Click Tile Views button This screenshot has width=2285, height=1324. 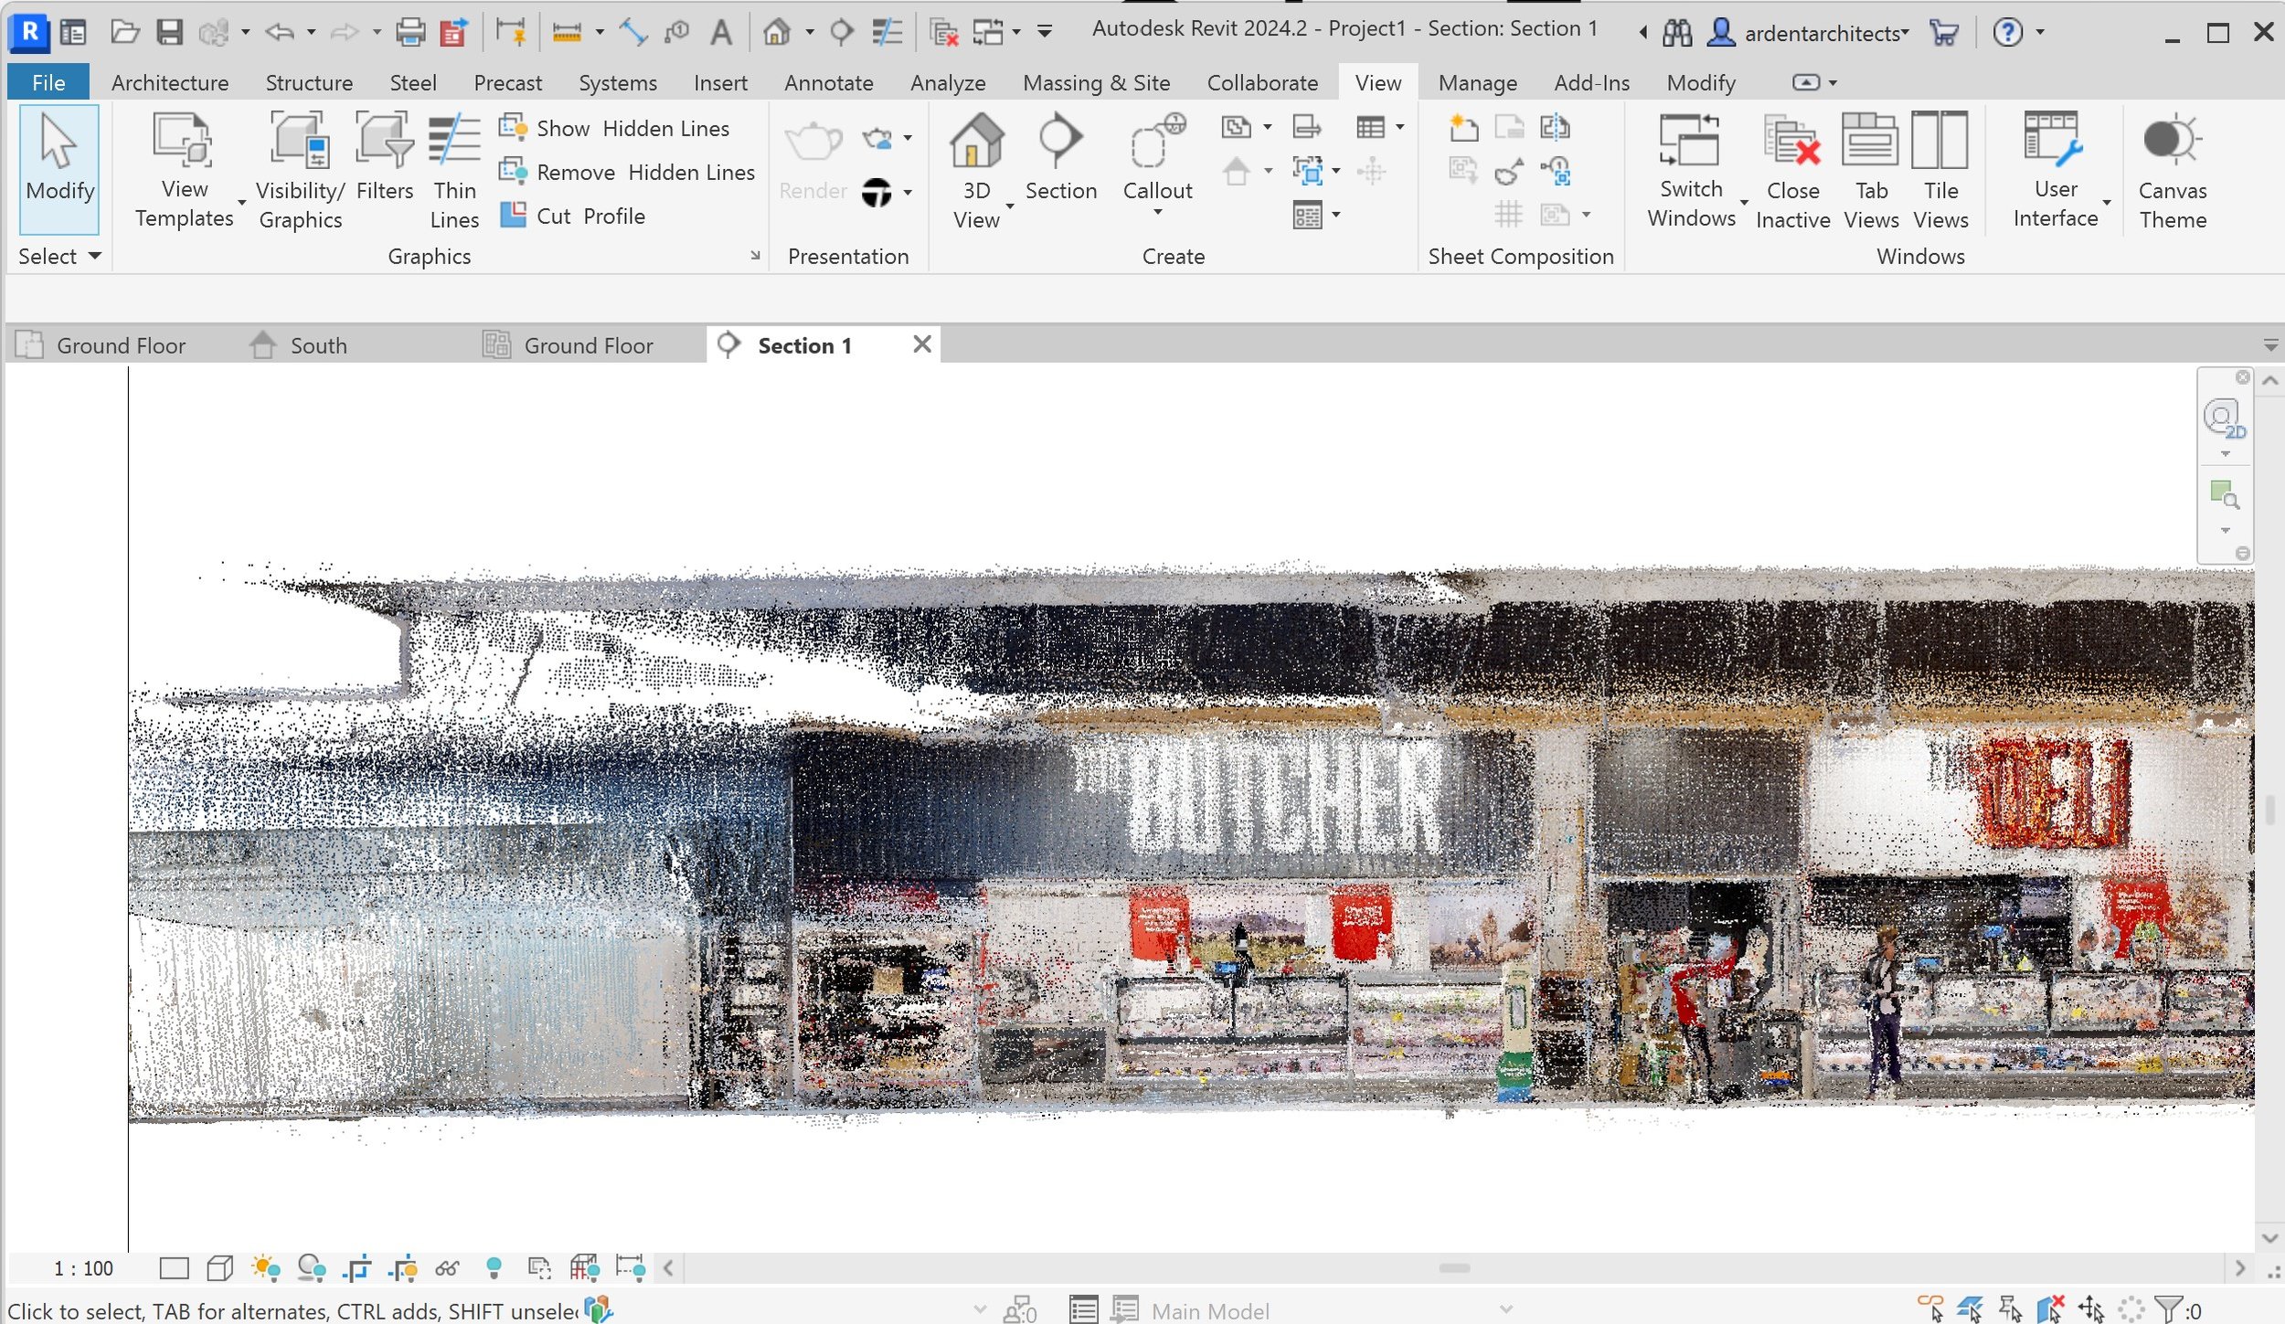tap(1940, 170)
